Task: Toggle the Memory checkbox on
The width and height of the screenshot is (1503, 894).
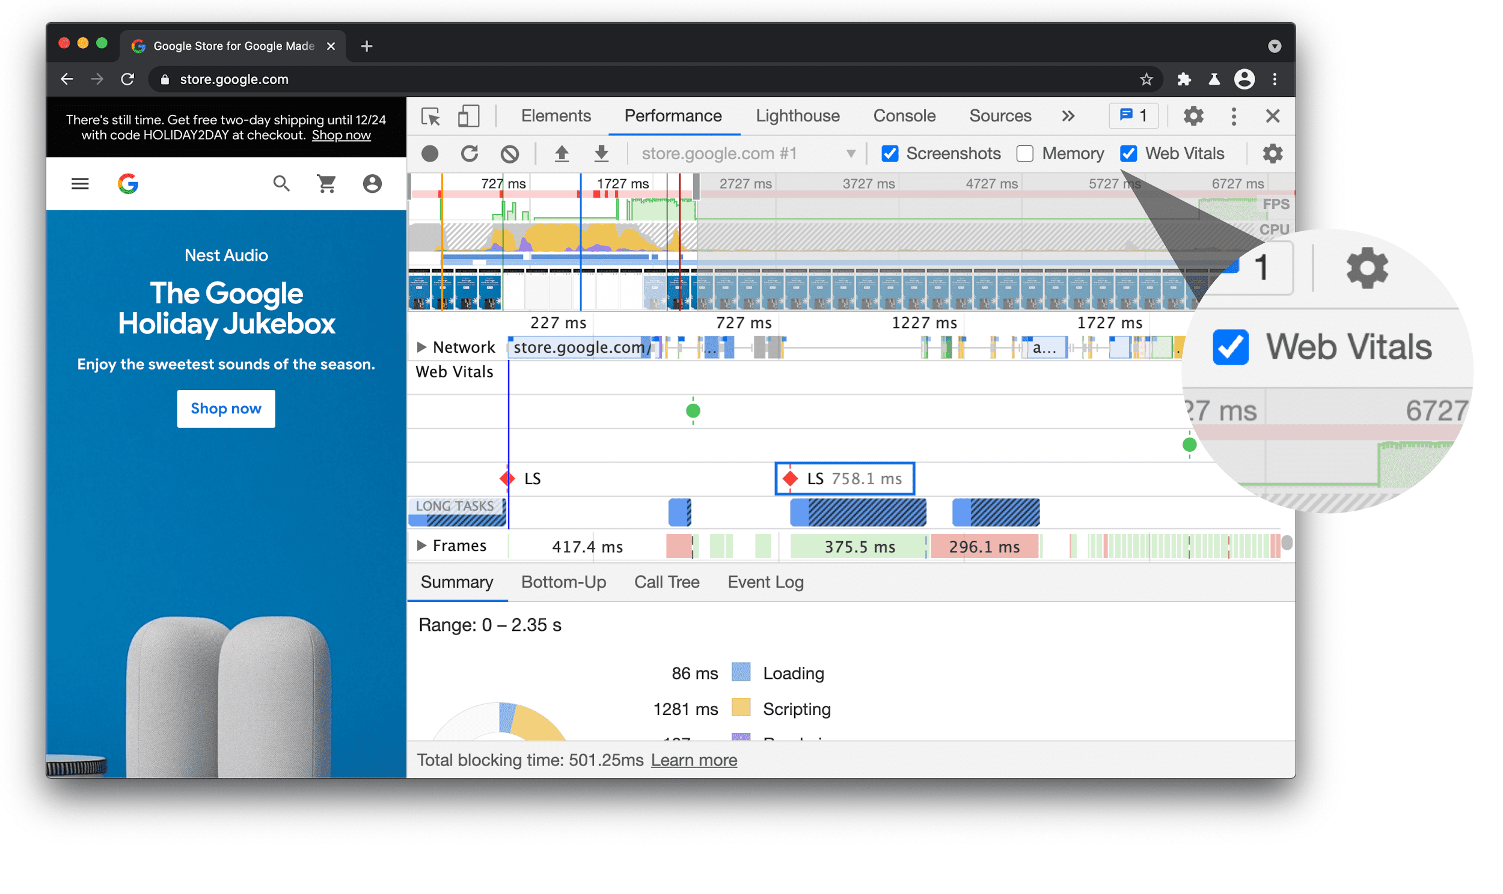Action: click(x=1022, y=152)
